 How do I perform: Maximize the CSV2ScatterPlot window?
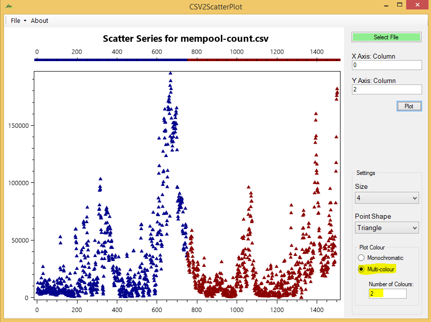click(400, 5)
